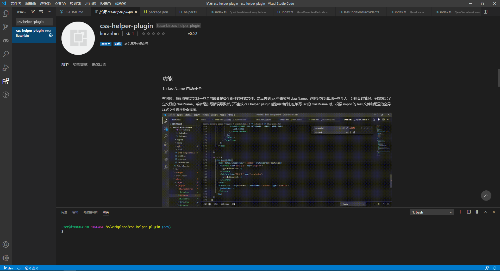Screen dimensions: 500x271
Task: Click the errors and warnings counter in status bar
Action: pyautogui.click(x=31, y=268)
